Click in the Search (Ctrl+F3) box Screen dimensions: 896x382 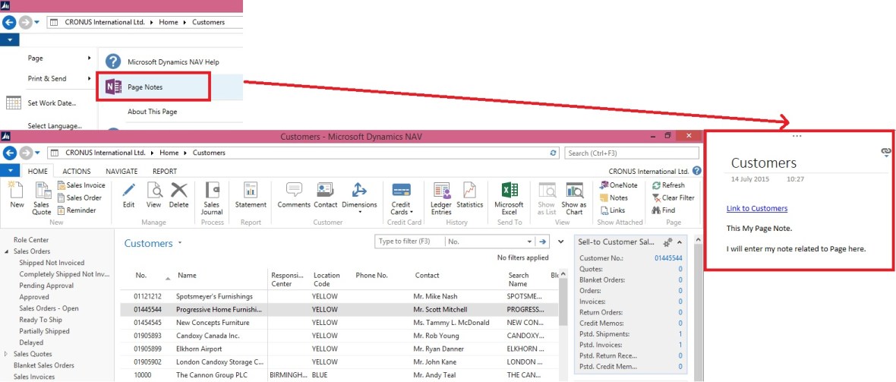click(632, 153)
